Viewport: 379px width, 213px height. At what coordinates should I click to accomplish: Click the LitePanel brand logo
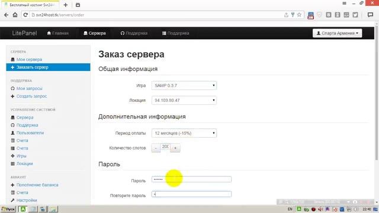(24, 33)
